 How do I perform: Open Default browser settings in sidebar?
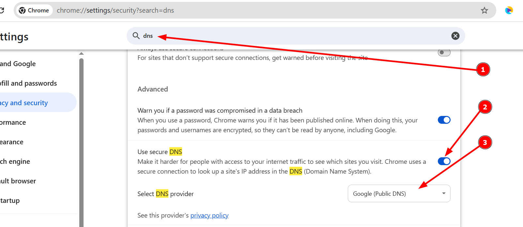(18, 181)
